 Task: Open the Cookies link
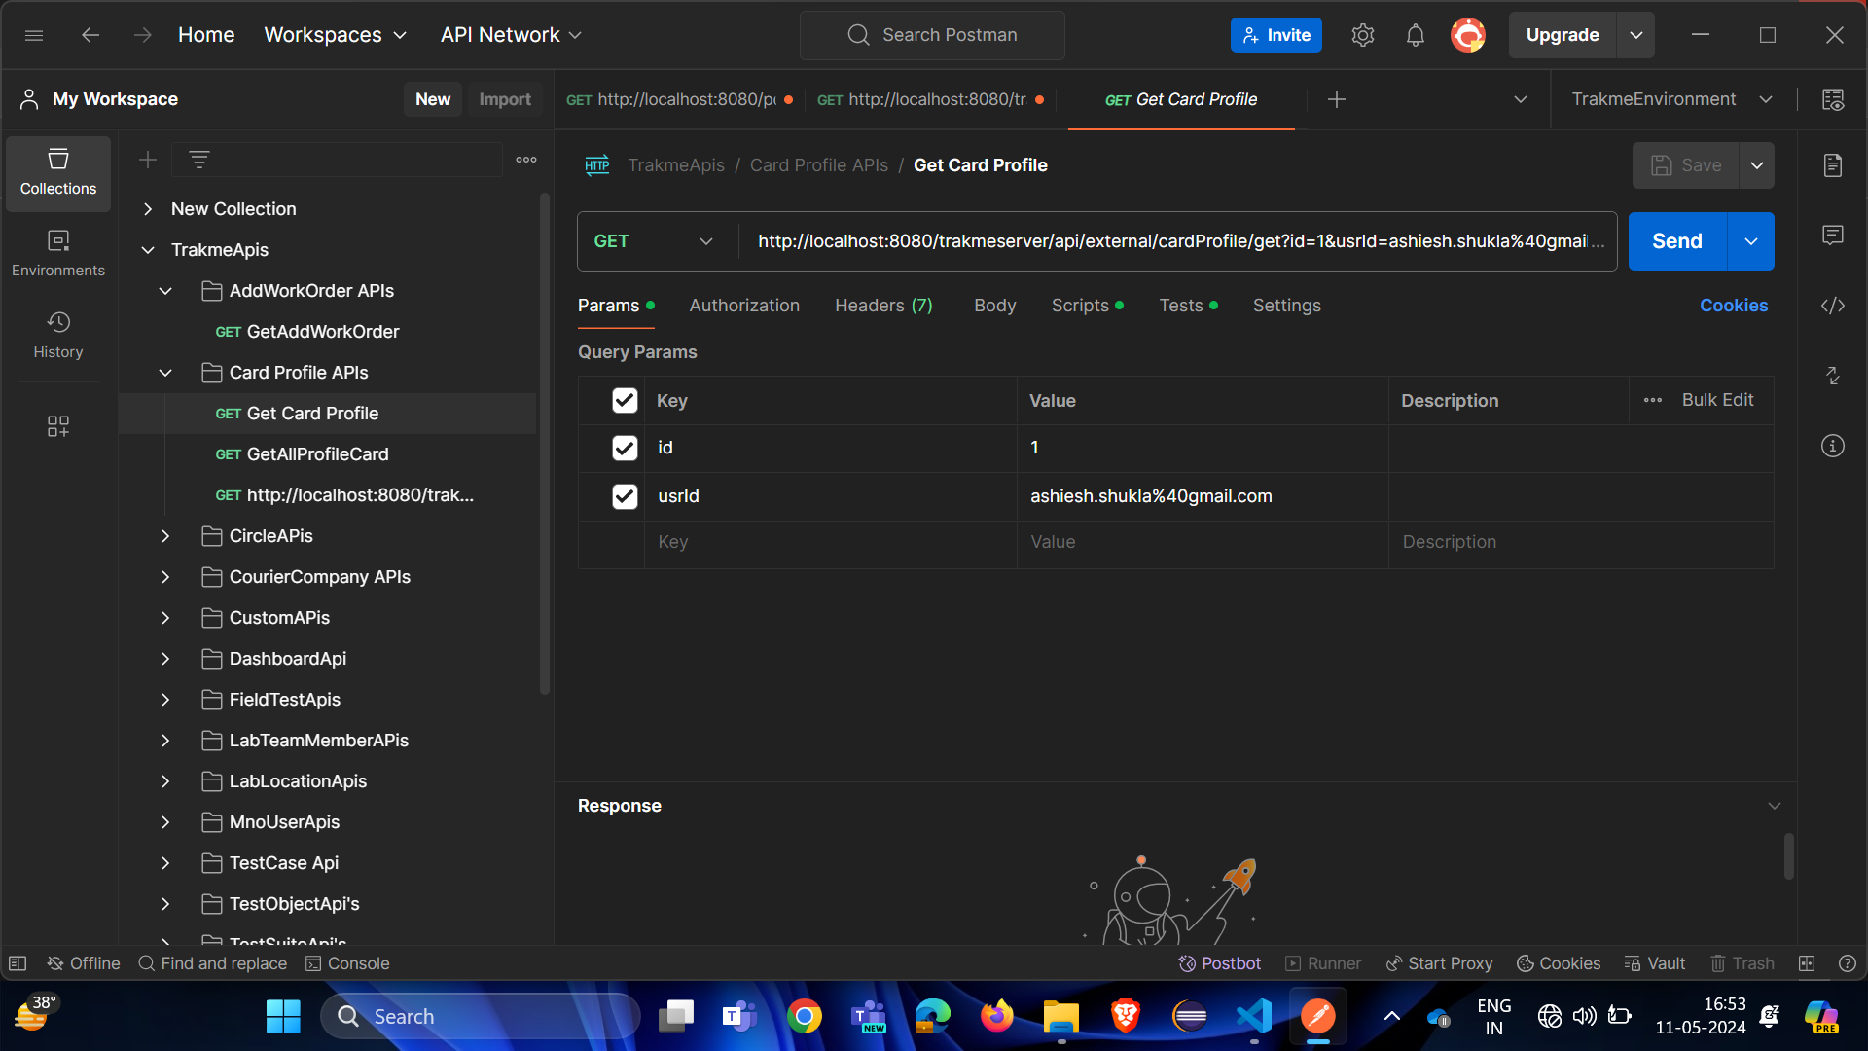[1734, 306]
